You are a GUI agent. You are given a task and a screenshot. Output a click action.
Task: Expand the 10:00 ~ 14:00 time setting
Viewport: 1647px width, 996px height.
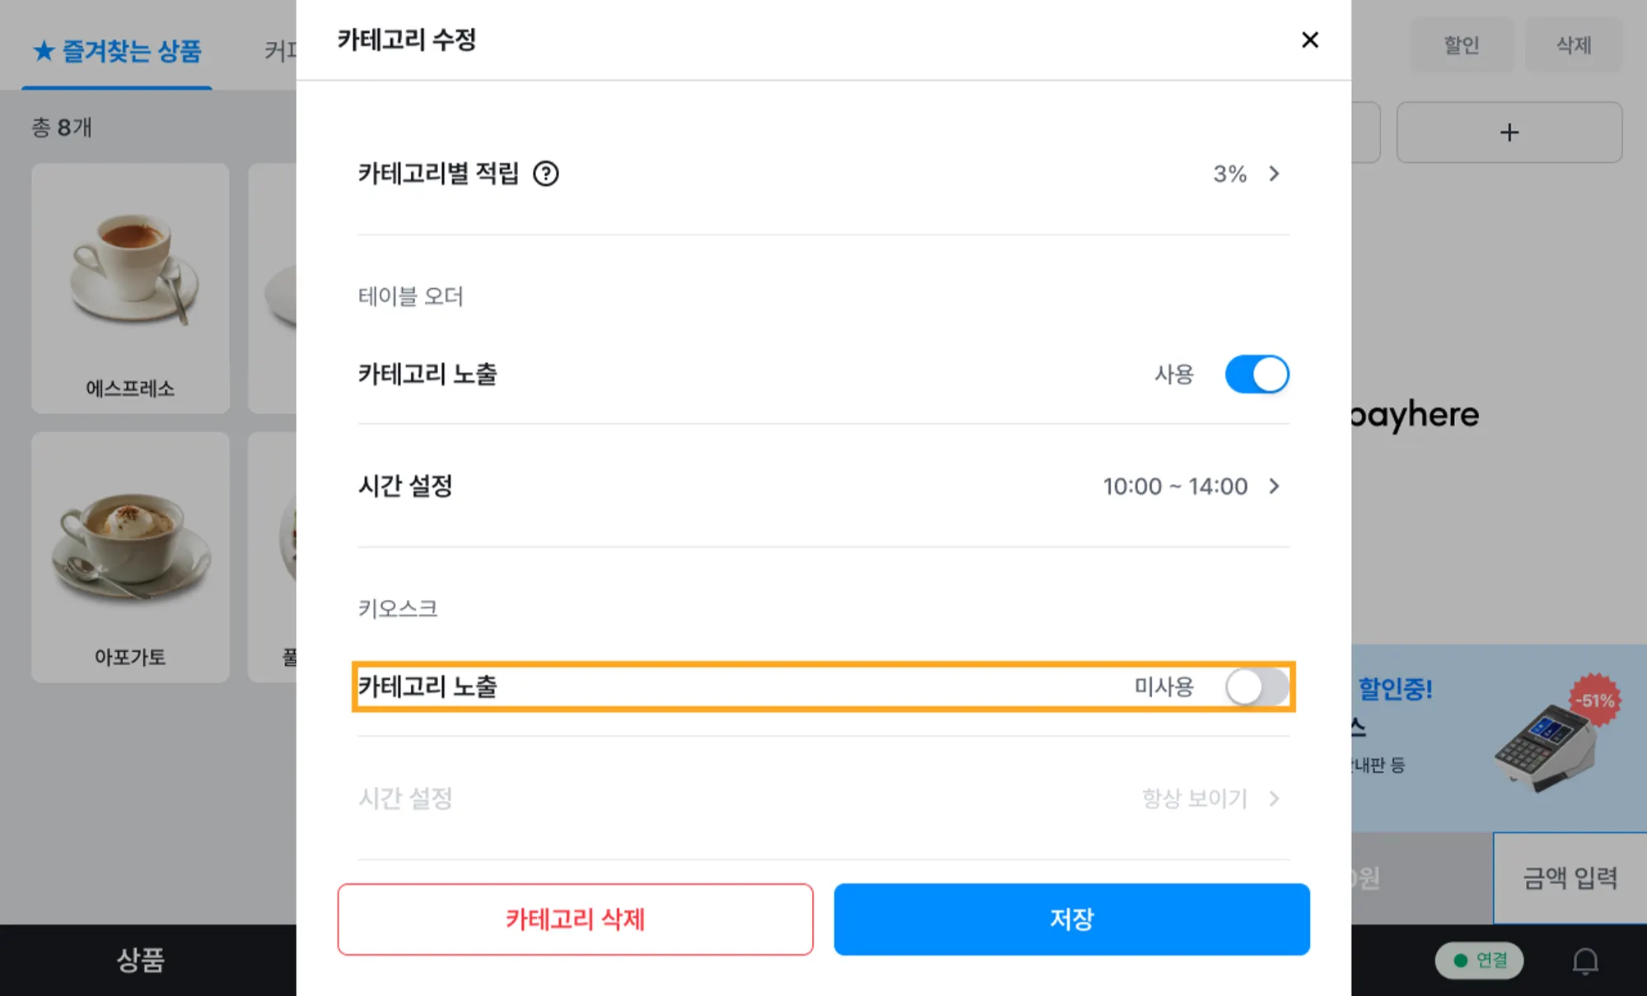tap(1273, 486)
